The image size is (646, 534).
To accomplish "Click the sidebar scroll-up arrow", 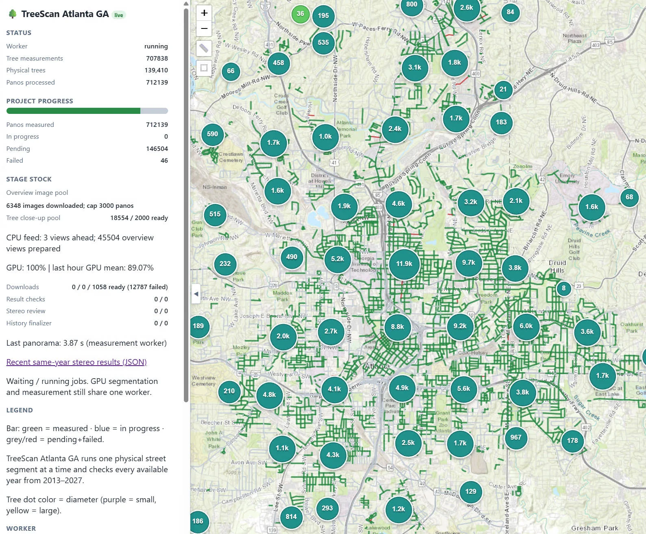I will [x=186, y=4].
